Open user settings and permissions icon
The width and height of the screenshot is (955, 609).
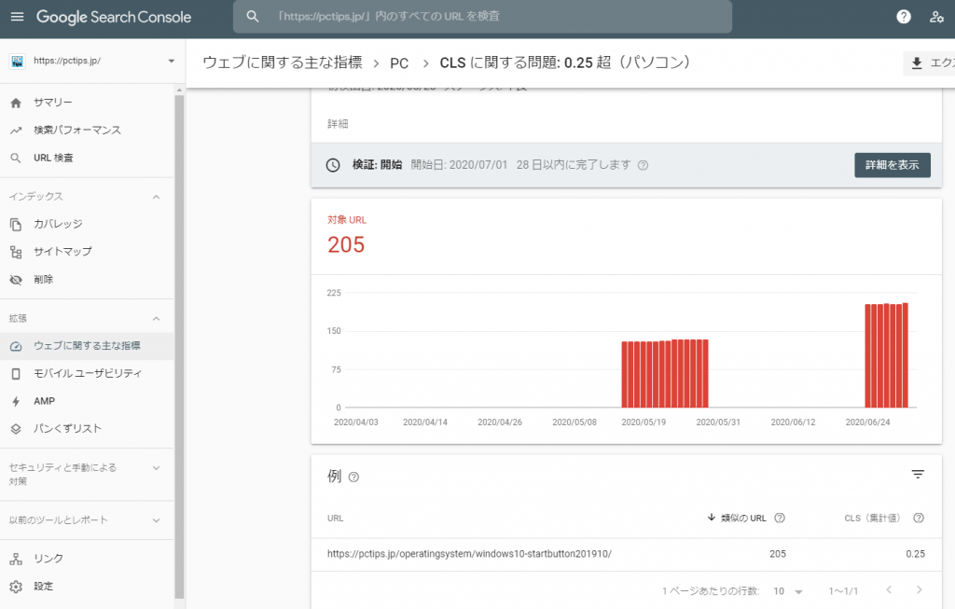936,17
